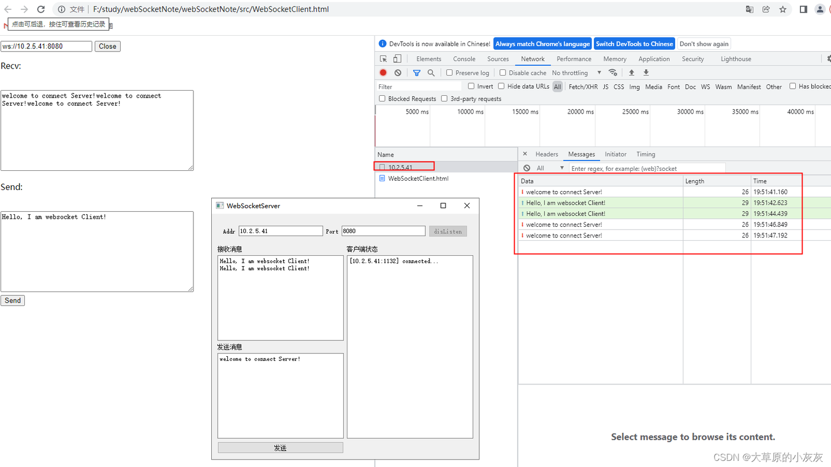This screenshot has width=831, height=467.
Task: Expand the All message-type filter dropdown
Action: point(550,168)
